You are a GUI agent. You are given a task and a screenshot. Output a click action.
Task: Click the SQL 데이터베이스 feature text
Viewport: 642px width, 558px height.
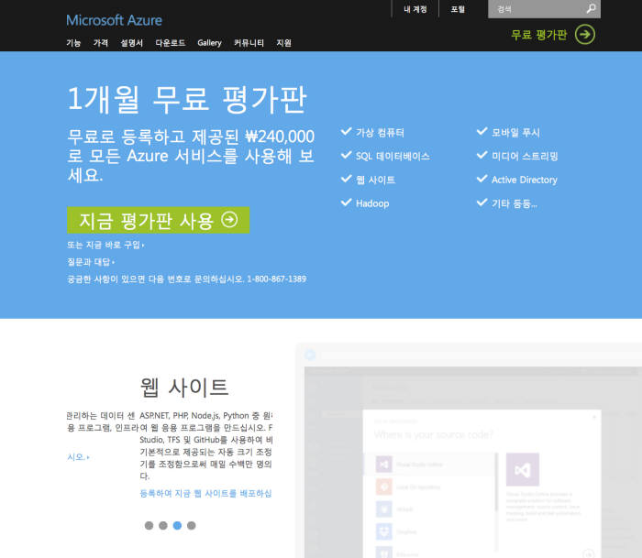click(393, 157)
